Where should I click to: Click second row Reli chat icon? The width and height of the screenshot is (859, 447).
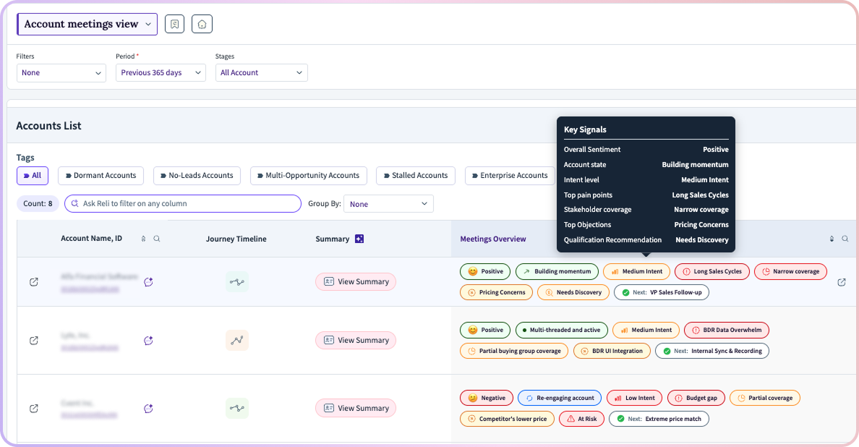pyautogui.click(x=148, y=341)
